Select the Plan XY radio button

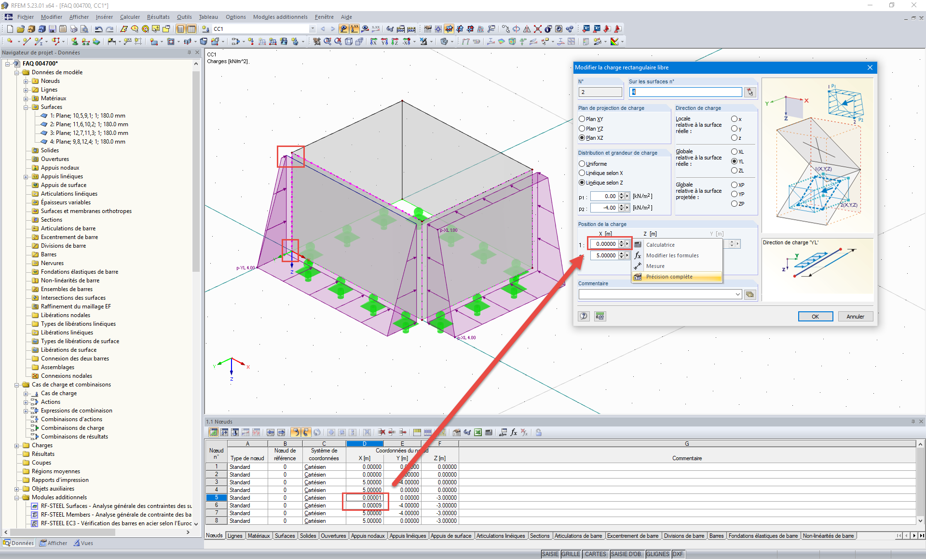coord(582,119)
